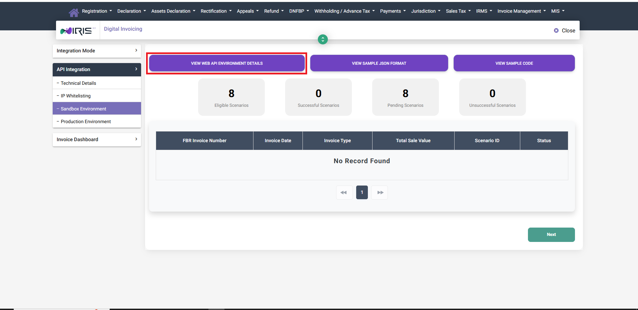The height and width of the screenshot is (310, 638).
Task: Click the circular close icon next to Close
Action: pos(556,30)
